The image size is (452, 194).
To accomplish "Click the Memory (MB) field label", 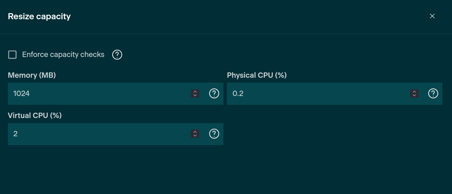I will click(x=32, y=75).
